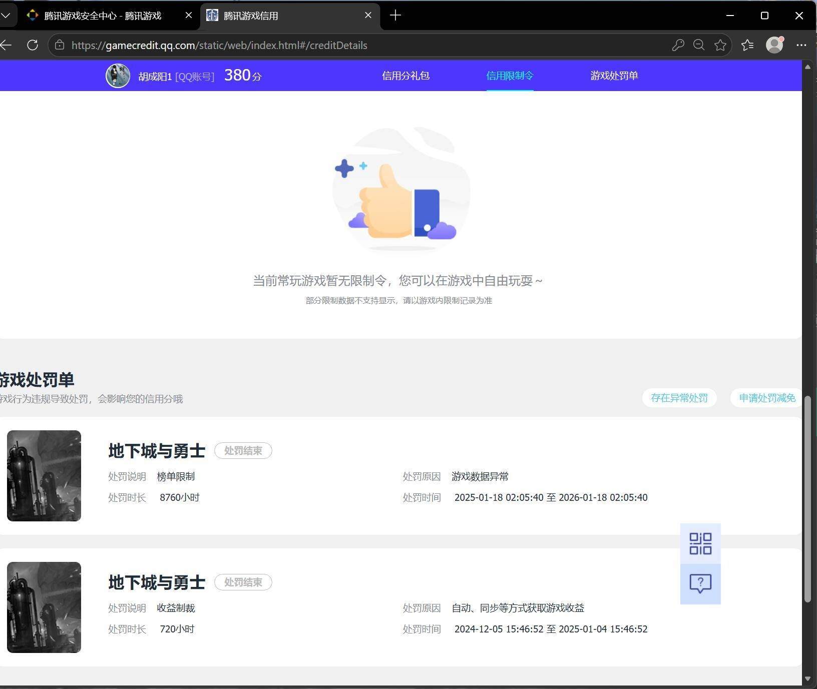The height and width of the screenshot is (689, 817).
Task: Click the user avatar 胡成阳1
Action: [118, 76]
